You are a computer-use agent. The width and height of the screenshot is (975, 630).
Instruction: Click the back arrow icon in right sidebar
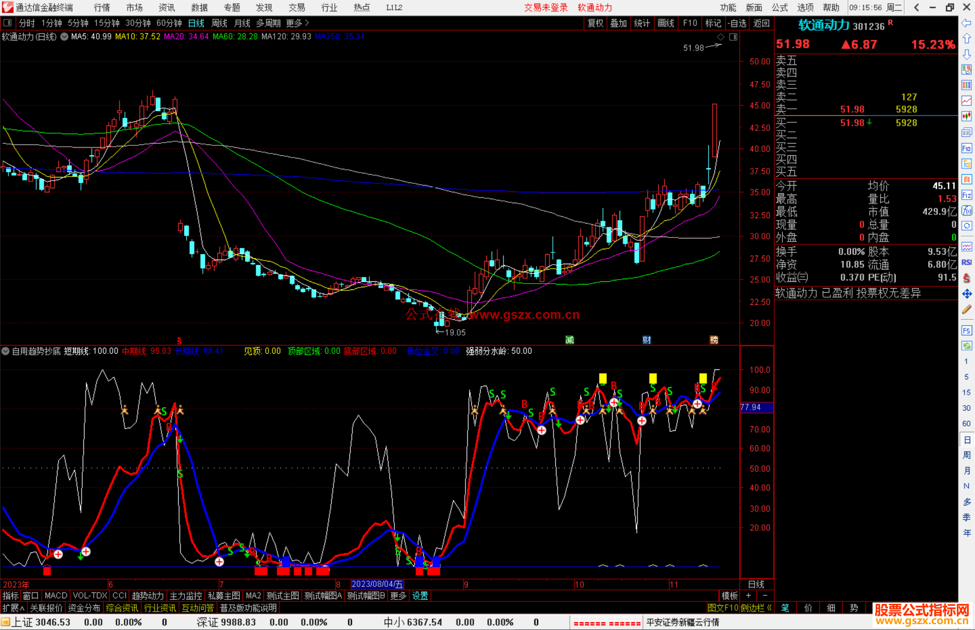pyautogui.click(x=966, y=23)
